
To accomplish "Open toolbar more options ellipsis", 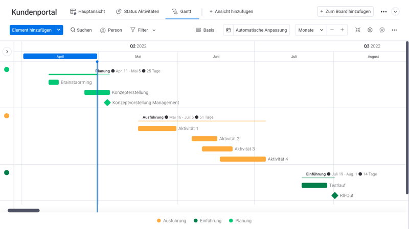I will [x=394, y=30].
